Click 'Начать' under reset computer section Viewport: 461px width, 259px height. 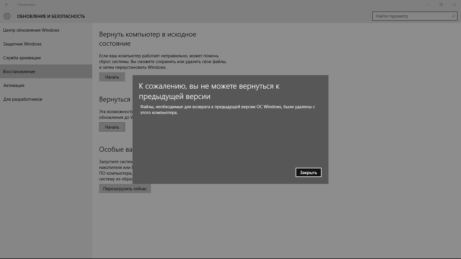112,77
